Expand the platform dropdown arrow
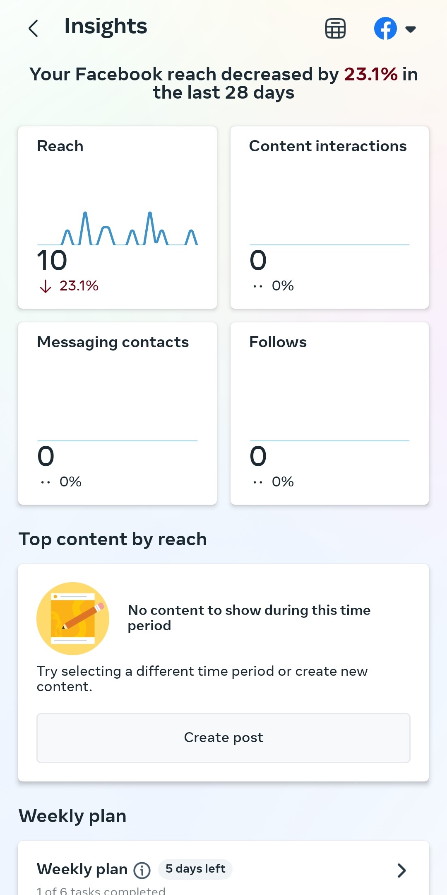 click(410, 29)
